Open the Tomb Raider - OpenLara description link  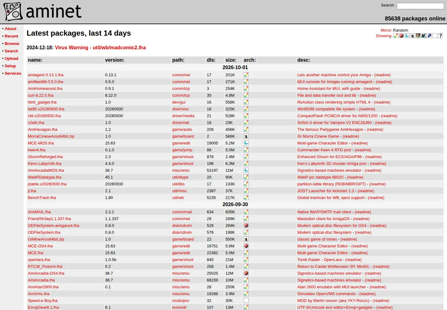click(x=319, y=260)
